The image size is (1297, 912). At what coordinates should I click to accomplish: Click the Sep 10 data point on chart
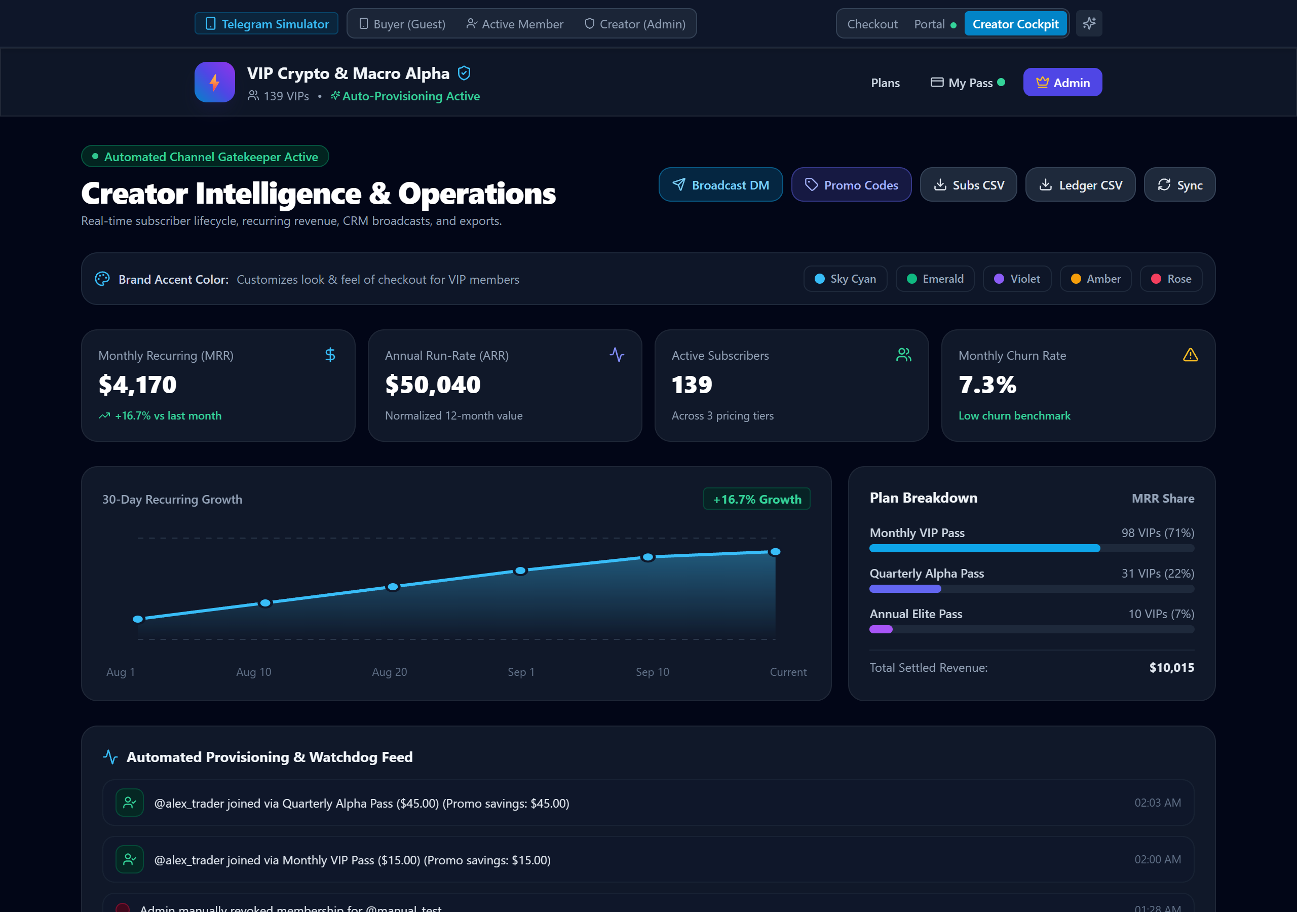point(648,557)
